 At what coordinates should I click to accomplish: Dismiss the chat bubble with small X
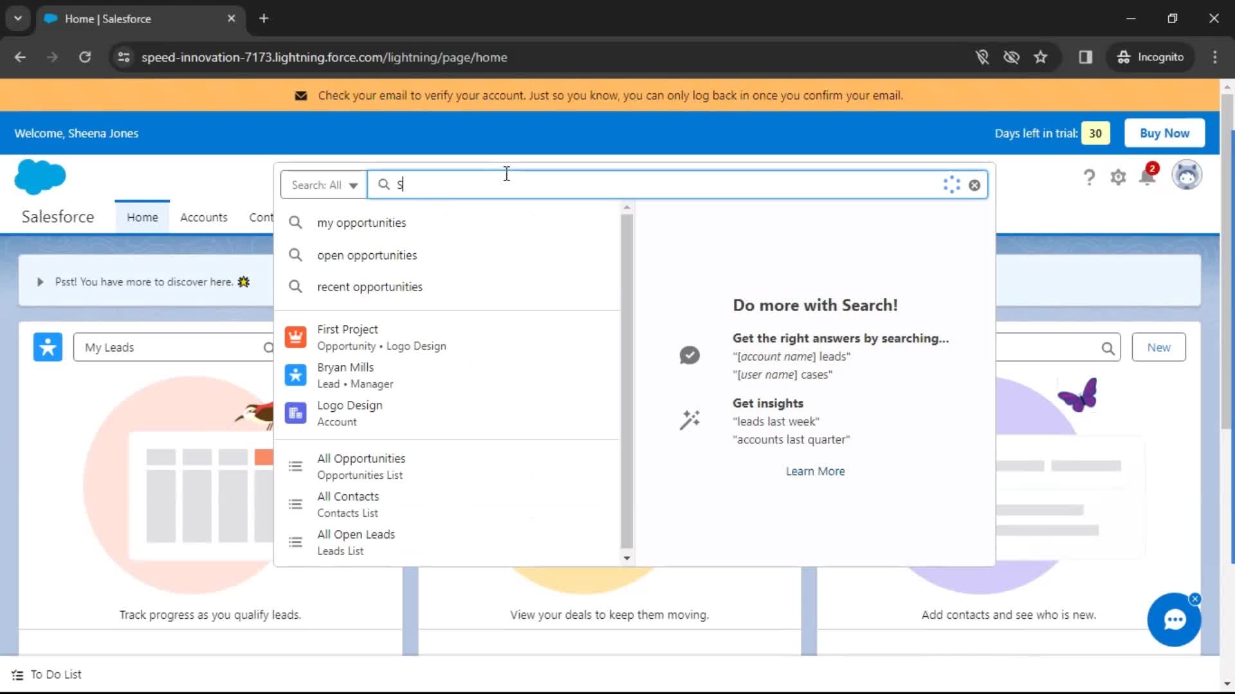[x=1195, y=599]
